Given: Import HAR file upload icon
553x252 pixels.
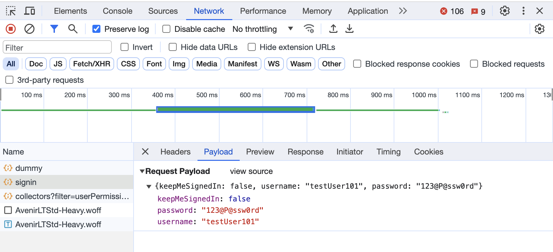Looking at the screenshot, I should 333,29.
